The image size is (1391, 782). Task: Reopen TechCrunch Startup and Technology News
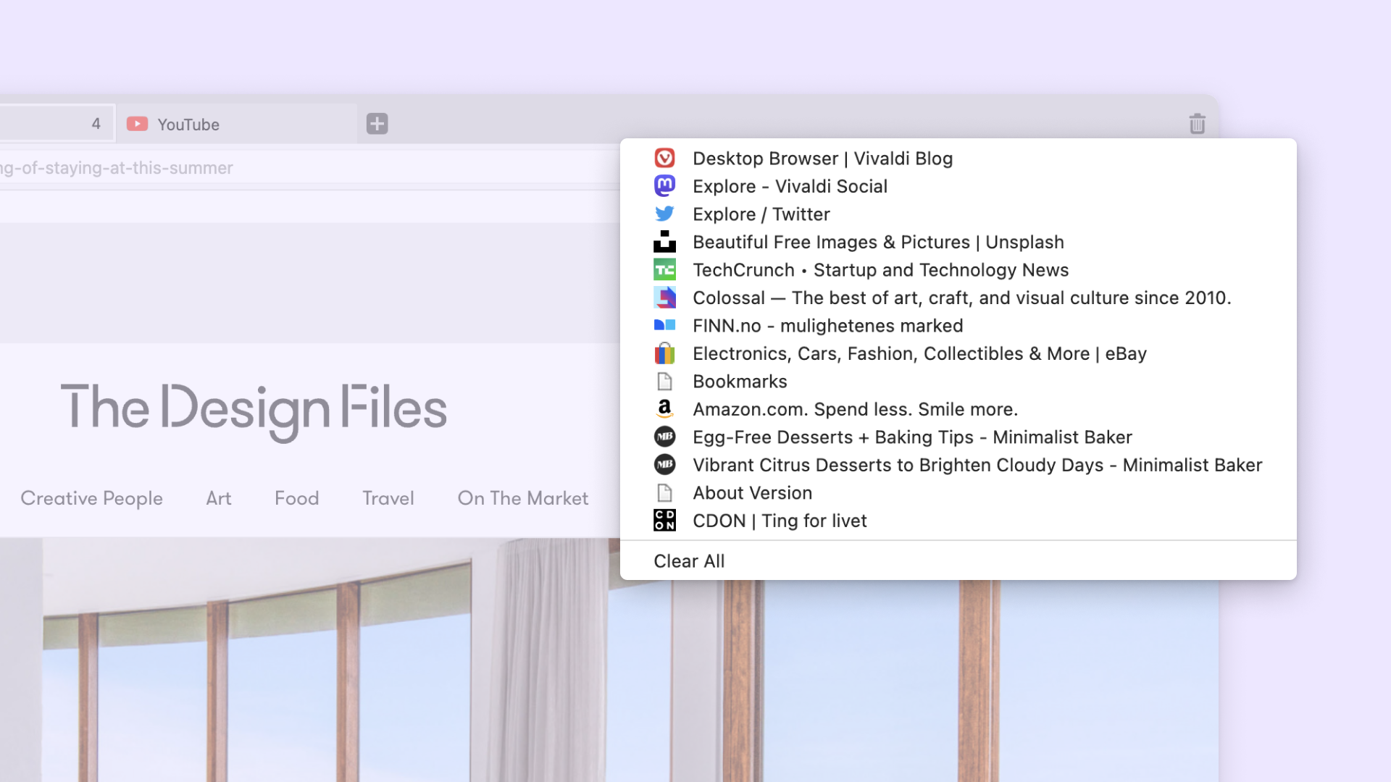[958, 270]
